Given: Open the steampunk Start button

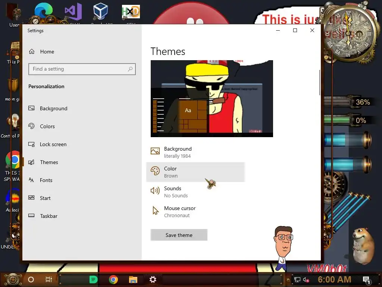Looking at the screenshot, I should [x=13, y=280].
